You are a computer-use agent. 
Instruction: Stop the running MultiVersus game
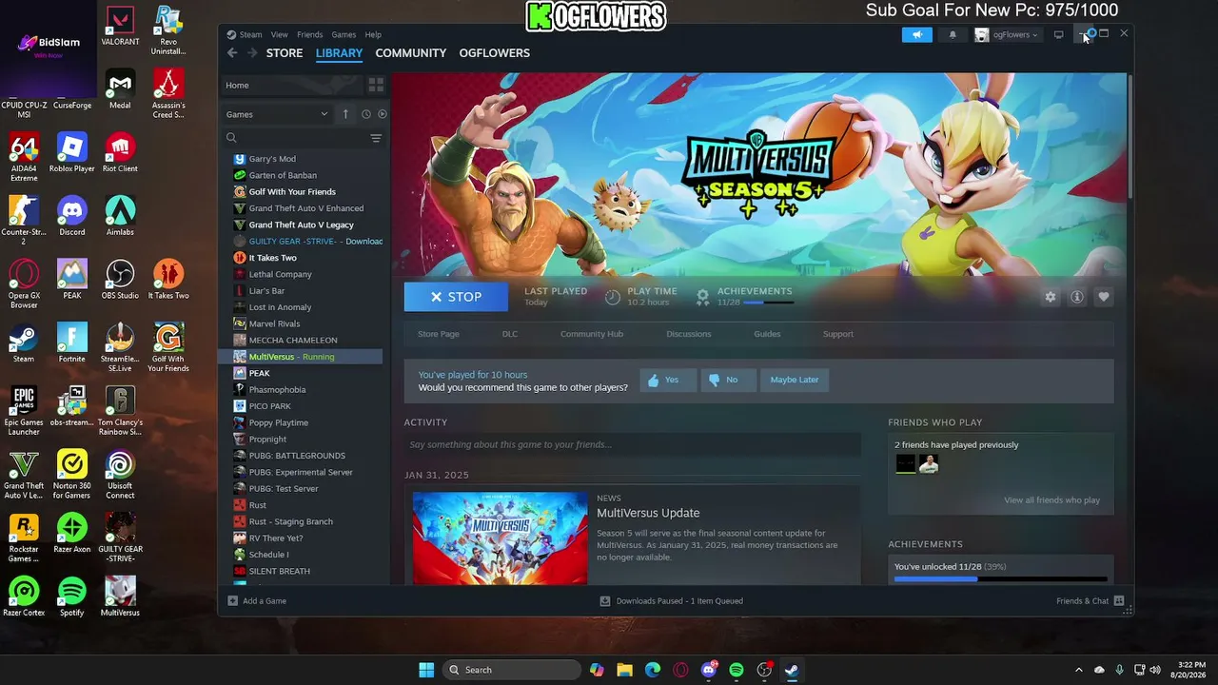point(456,297)
